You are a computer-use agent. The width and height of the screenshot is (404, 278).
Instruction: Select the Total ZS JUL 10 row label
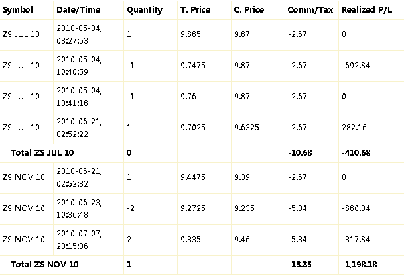(x=42, y=153)
